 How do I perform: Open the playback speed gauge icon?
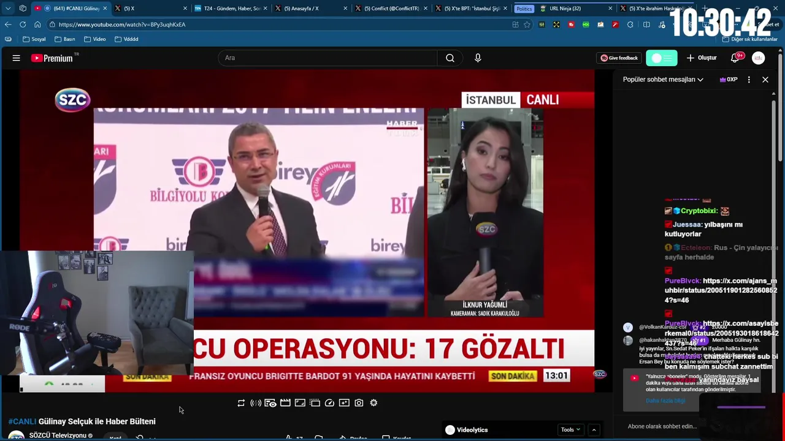[329, 403]
